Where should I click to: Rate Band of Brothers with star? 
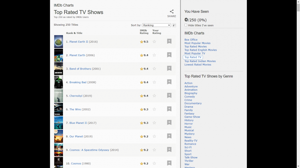click(154, 69)
